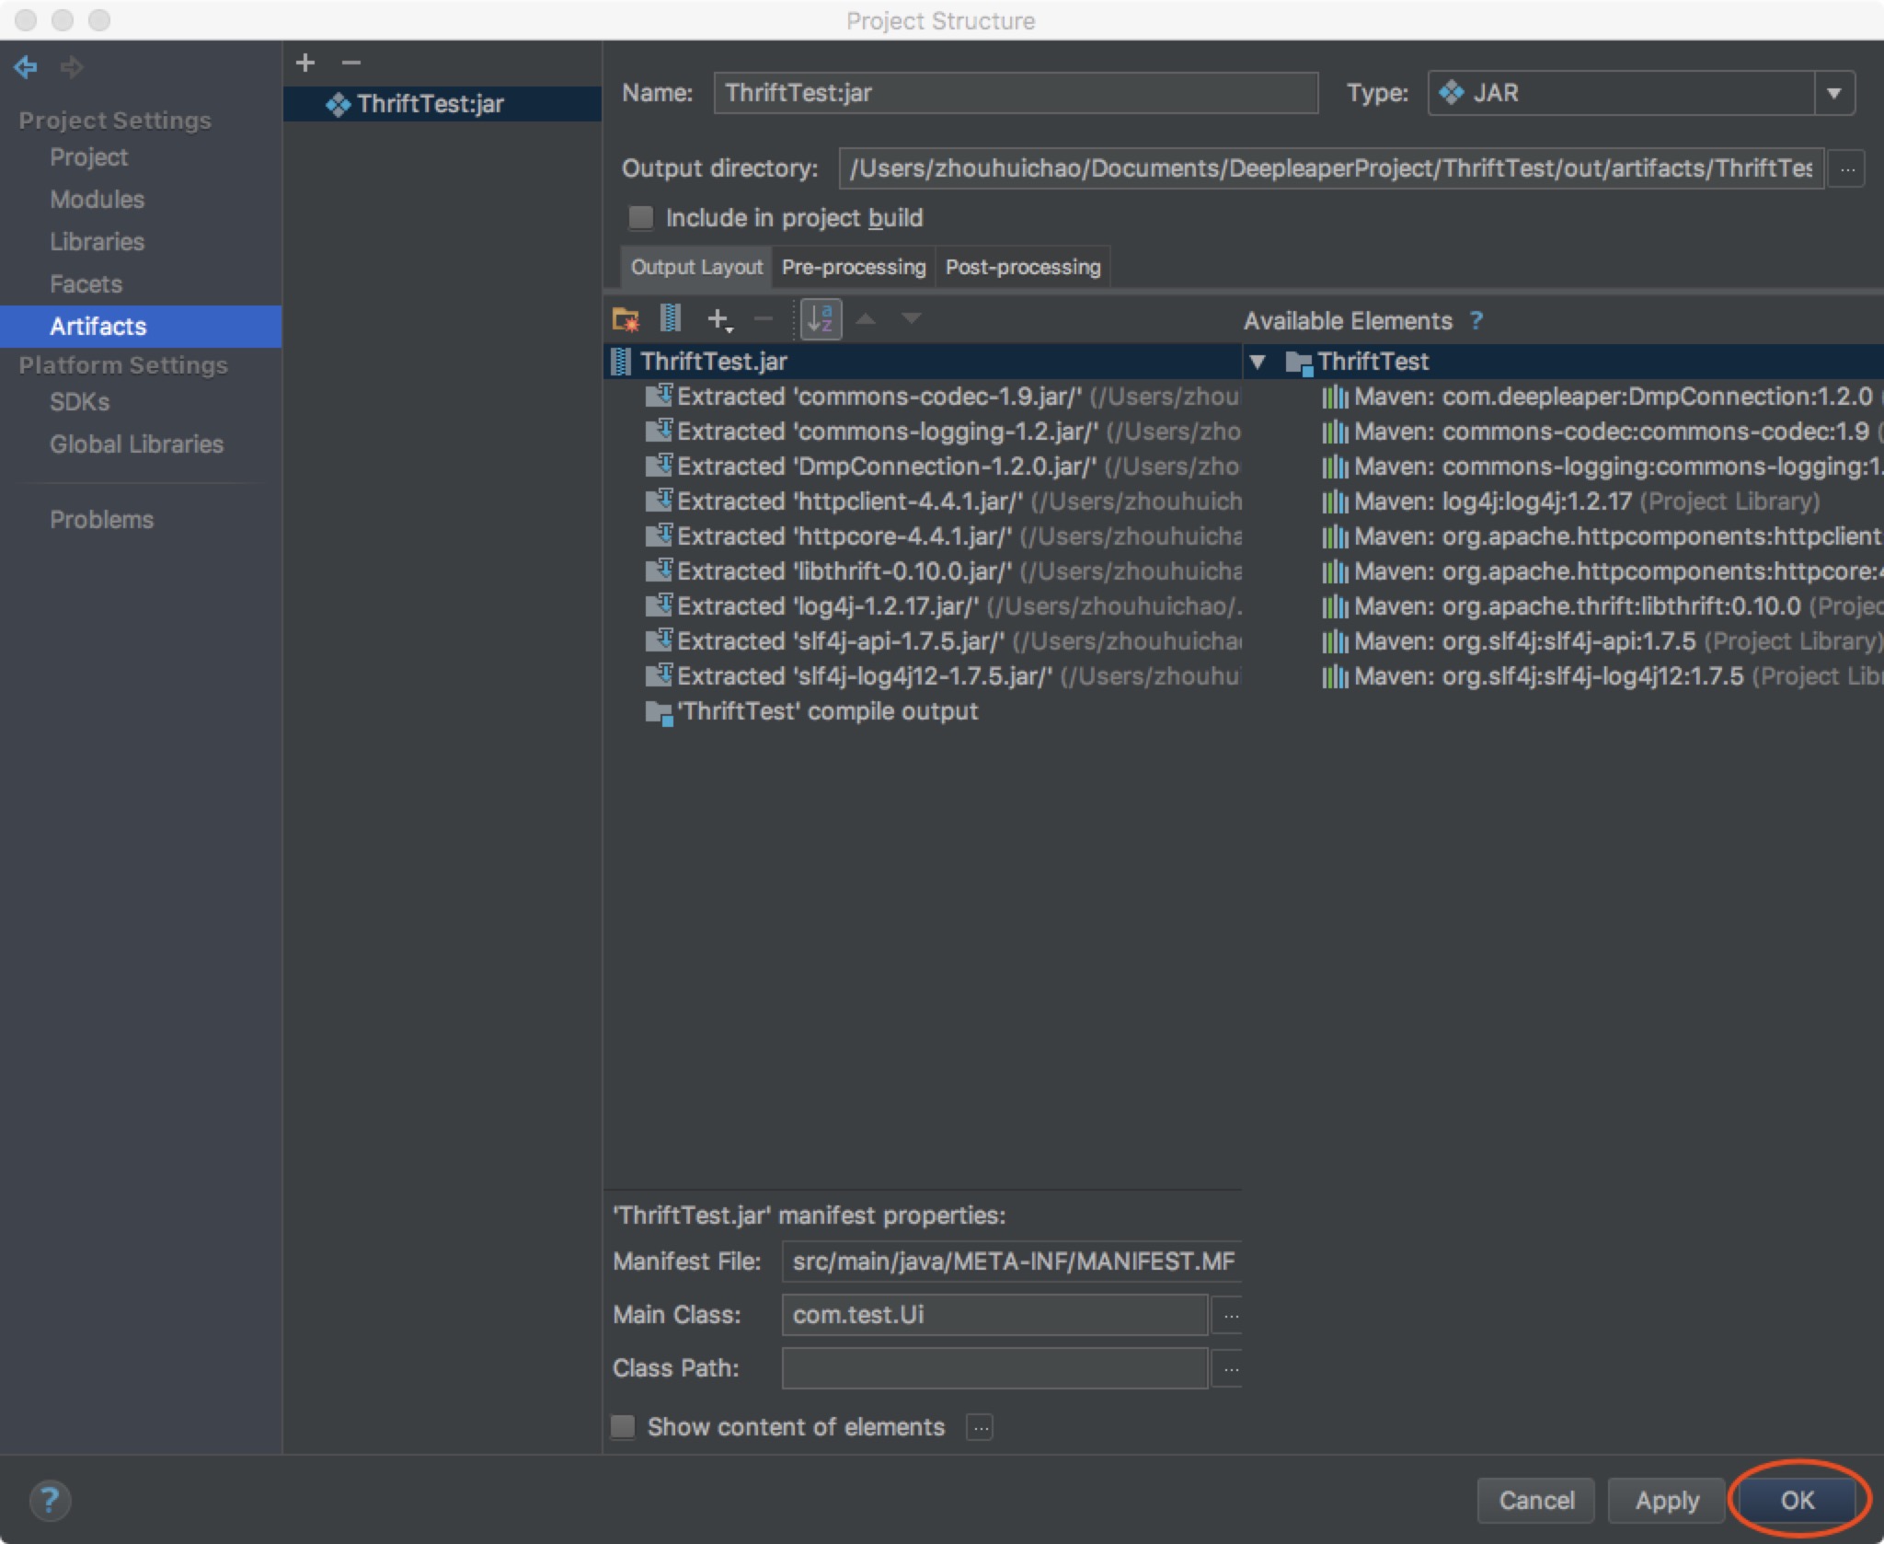Image resolution: width=1884 pixels, height=1544 pixels.
Task: Remove element from output layout
Action: 763,319
